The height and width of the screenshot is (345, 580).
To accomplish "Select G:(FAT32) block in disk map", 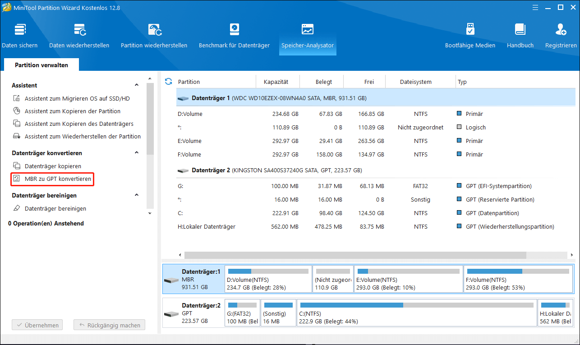I will pyautogui.click(x=242, y=313).
